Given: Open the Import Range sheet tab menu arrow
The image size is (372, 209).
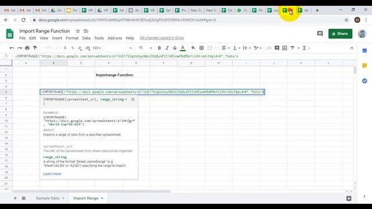Looking at the screenshot, I should pyautogui.click(x=102, y=199).
